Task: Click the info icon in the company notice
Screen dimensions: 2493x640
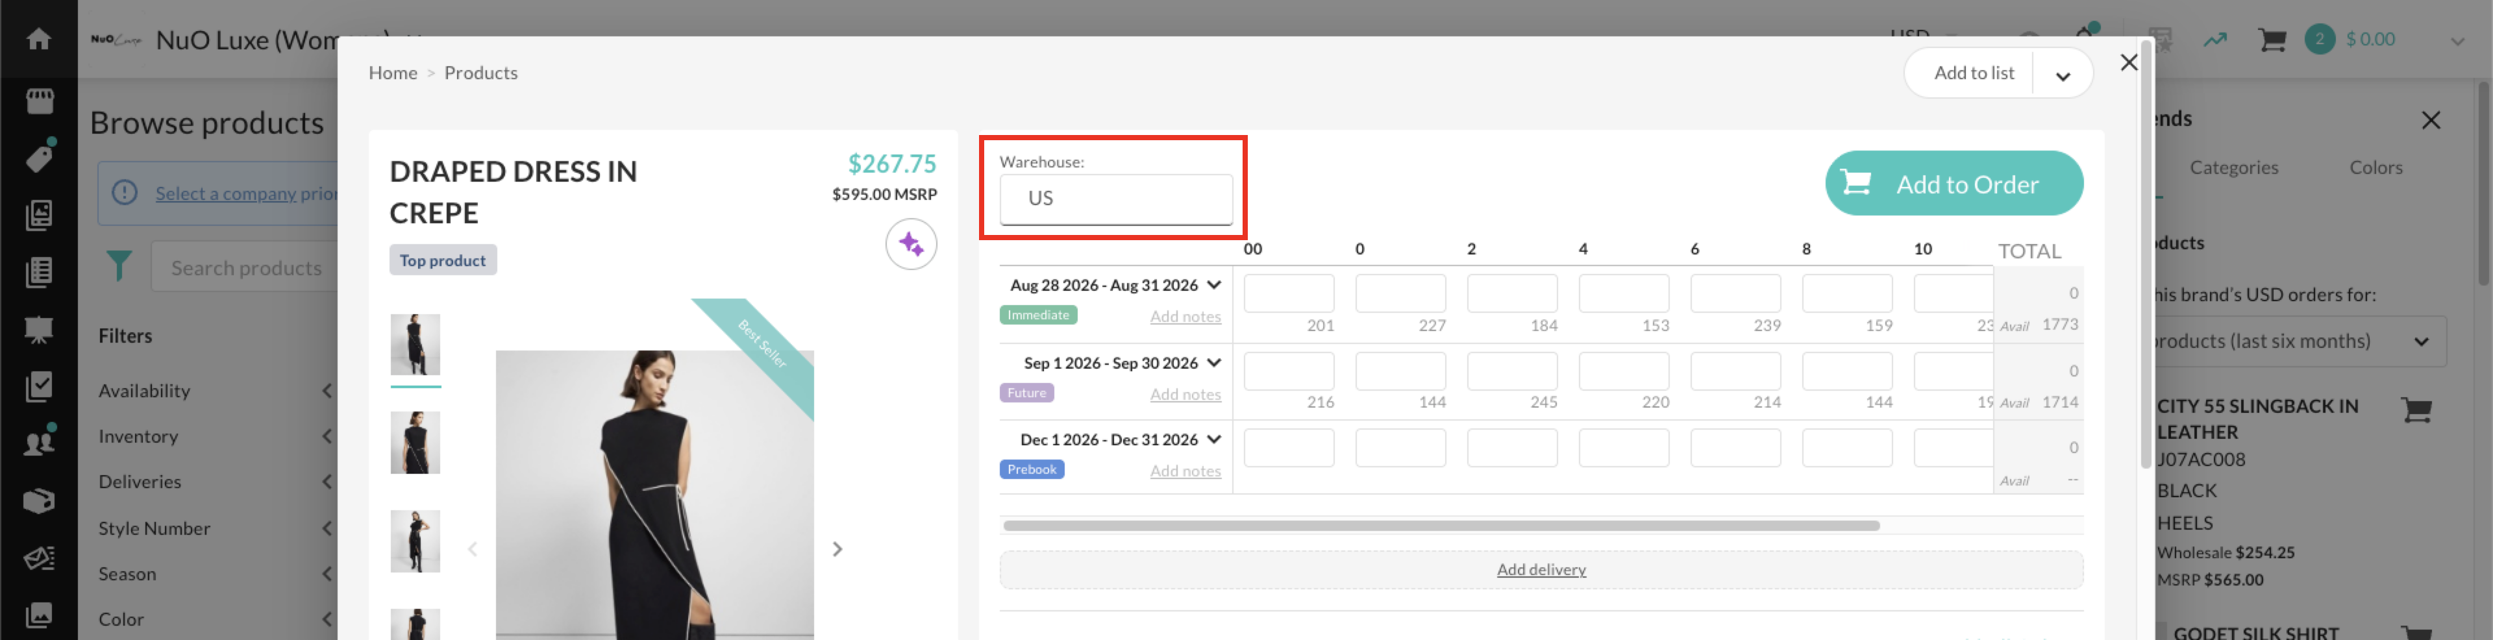Action: (125, 193)
